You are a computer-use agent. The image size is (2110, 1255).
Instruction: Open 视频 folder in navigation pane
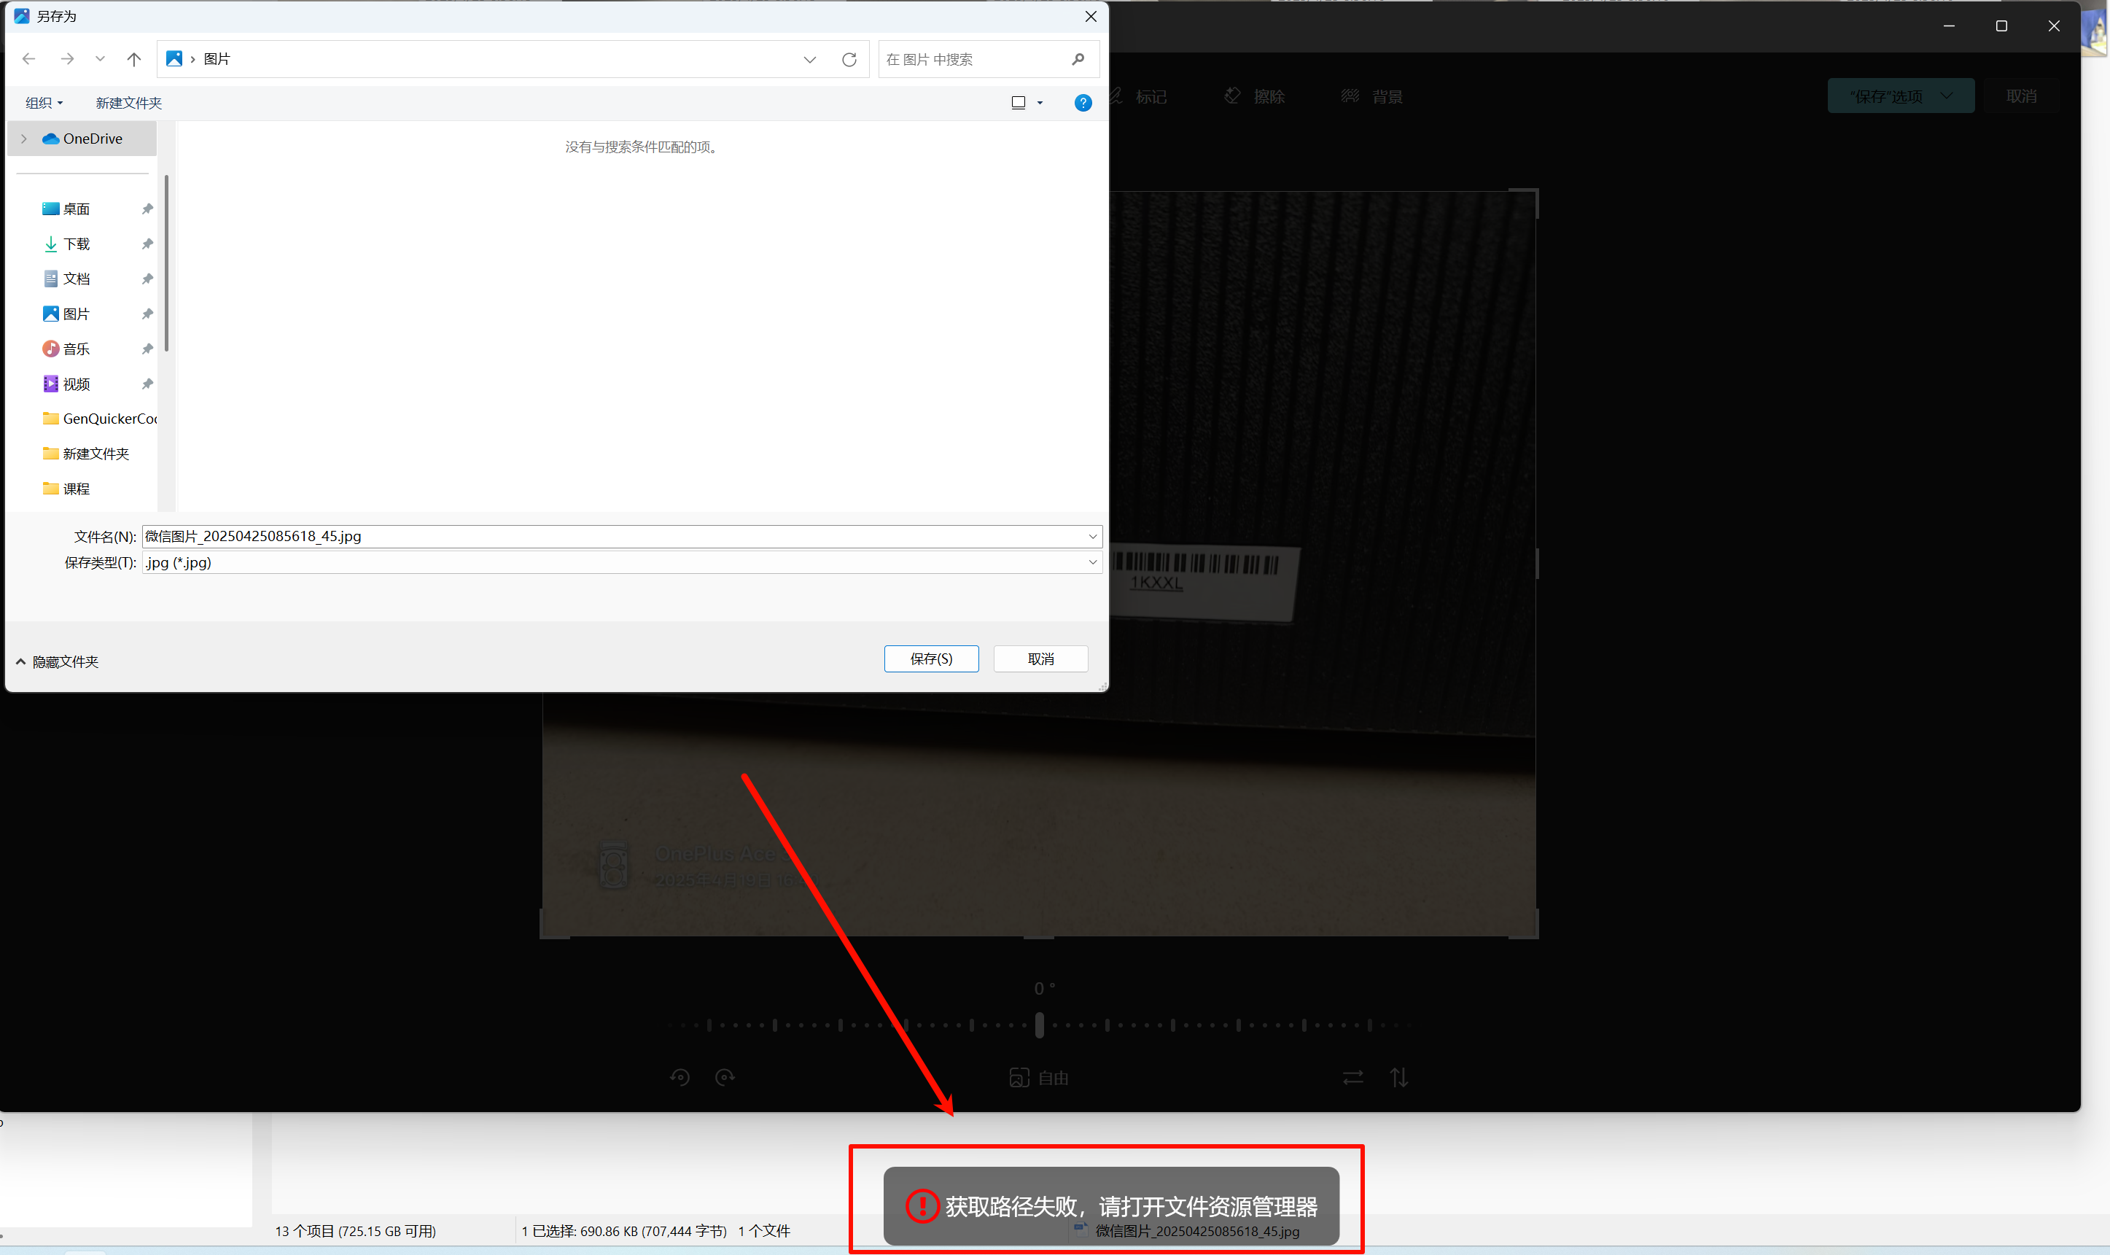[x=76, y=384]
